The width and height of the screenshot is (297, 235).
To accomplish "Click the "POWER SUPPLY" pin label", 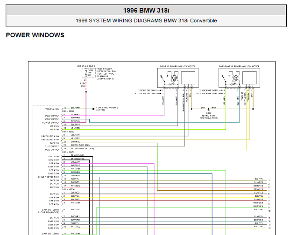I will [x=50, y=123].
